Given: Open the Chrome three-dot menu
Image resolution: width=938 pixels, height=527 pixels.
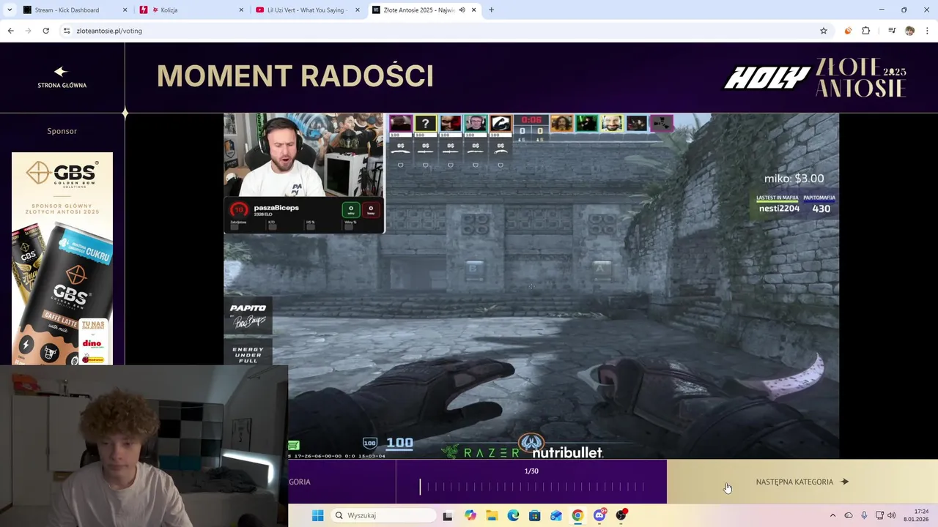Looking at the screenshot, I should coord(928,31).
